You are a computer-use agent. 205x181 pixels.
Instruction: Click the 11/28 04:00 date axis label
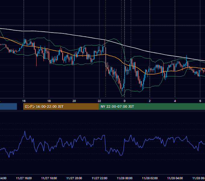point(175,178)
